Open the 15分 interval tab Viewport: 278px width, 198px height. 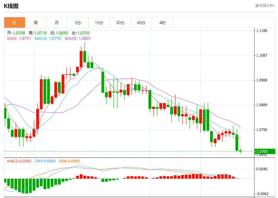click(x=99, y=23)
